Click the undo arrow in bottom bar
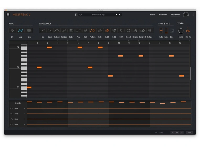Viewport: 200px width, 147px height. click(173, 133)
